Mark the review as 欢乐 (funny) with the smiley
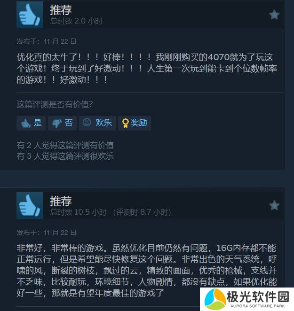Image resolution: width=294 pixels, height=311 pixels. pos(97,123)
